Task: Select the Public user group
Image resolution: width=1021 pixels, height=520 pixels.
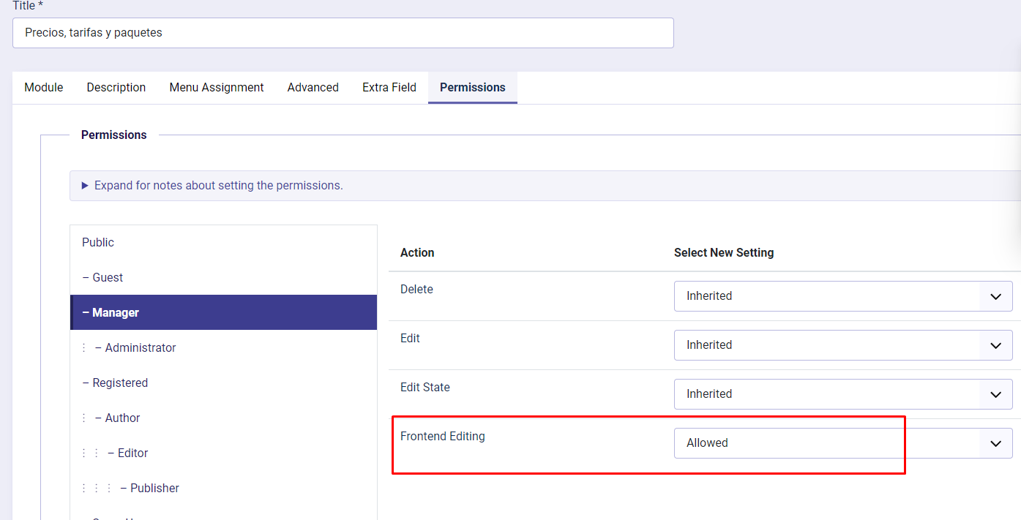Action: [x=98, y=243]
